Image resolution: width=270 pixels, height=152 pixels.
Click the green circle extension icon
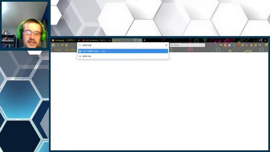pos(234,45)
